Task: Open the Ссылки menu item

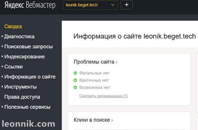Action: (x=13, y=67)
